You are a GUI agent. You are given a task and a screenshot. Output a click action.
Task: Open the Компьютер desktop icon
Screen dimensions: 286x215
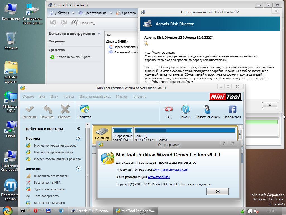11,11
